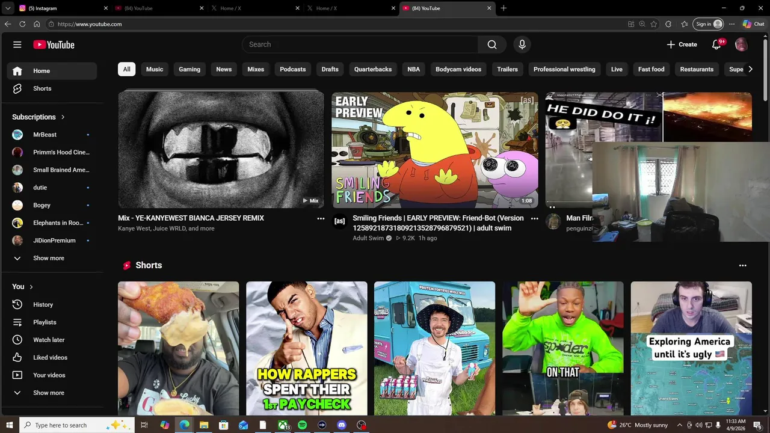Open the You section header chevron
Viewport: 770px width, 433px height.
tap(31, 287)
